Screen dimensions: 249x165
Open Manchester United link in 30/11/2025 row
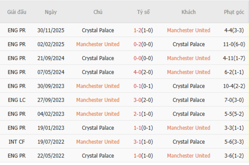click(188, 30)
